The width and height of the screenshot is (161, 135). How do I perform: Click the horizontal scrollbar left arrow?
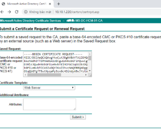tap(25, 75)
